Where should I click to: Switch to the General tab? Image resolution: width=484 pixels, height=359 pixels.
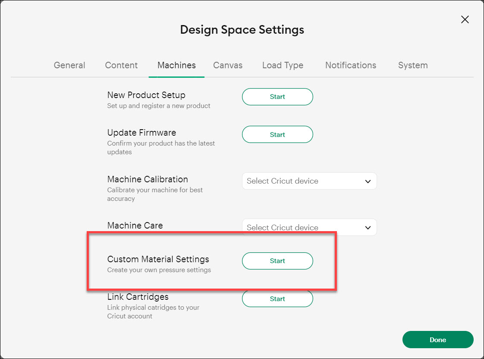click(x=69, y=65)
